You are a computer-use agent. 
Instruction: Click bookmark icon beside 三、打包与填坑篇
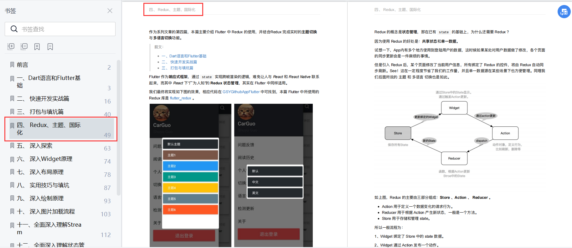(x=12, y=112)
